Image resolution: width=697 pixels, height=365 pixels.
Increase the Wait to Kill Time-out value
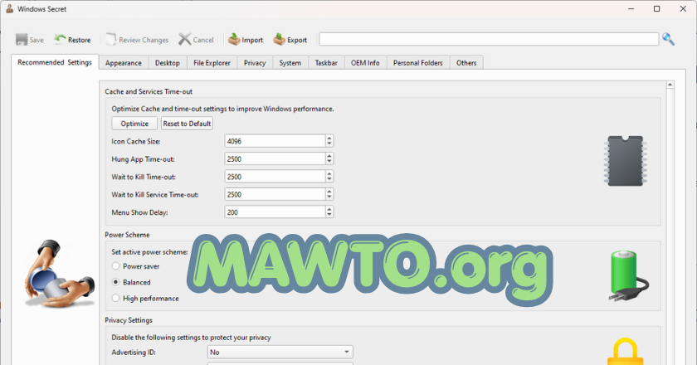point(329,173)
